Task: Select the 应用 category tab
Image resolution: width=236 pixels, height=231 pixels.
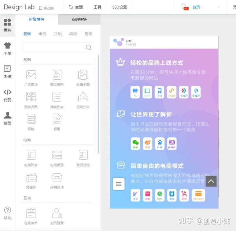Action: (x=88, y=34)
